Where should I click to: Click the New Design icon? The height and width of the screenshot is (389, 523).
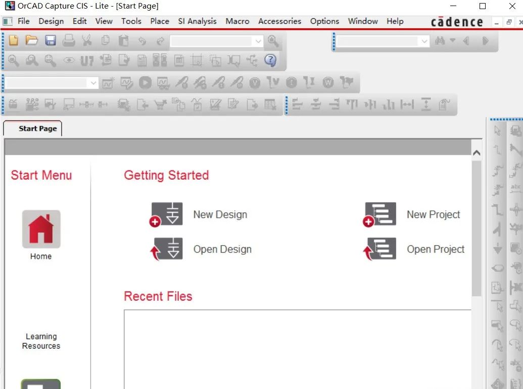(166, 215)
